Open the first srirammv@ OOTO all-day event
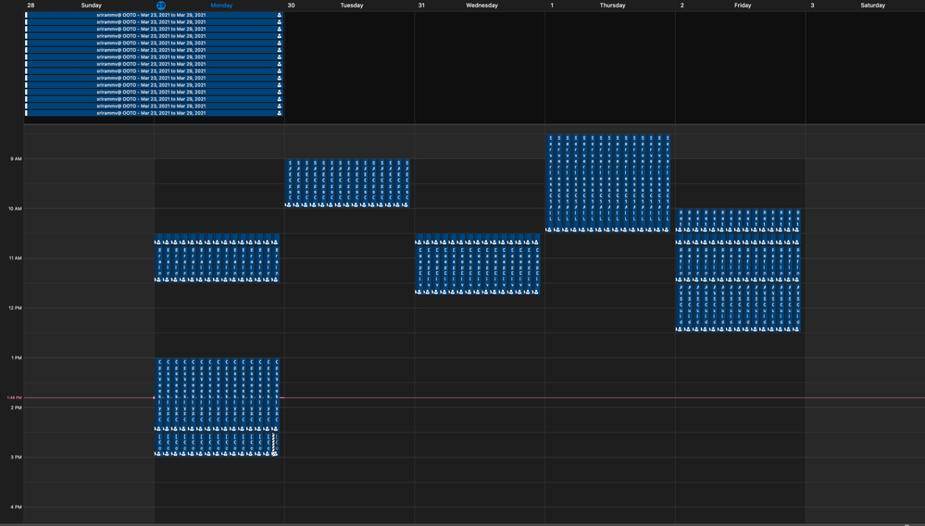Image resolution: width=925 pixels, height=526 pixels. pyautogui.click(x=154, y=15)
